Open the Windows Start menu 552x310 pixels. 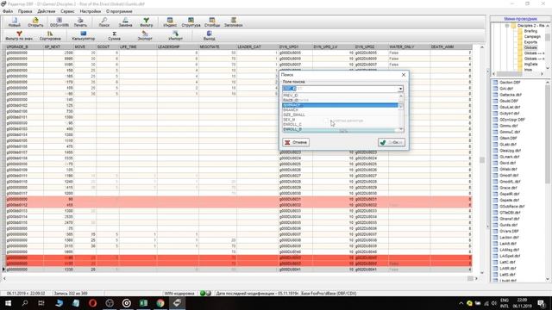pos(8,303)
